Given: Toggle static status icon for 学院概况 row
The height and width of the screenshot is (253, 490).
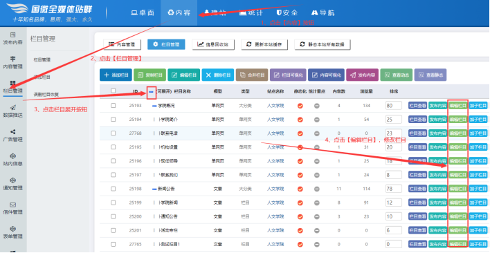Looking at the screenshot, I should coord(300,106).
